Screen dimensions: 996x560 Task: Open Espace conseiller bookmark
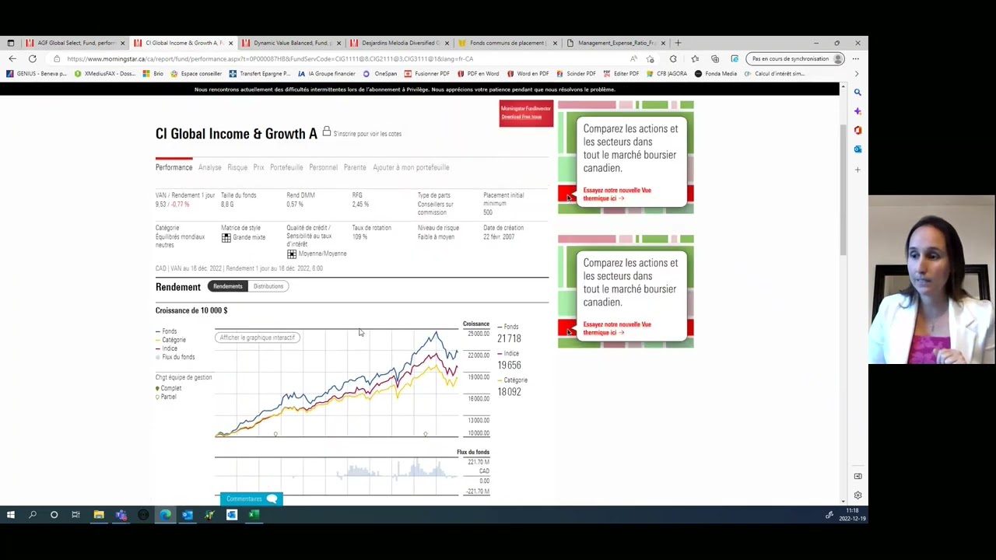196,74
